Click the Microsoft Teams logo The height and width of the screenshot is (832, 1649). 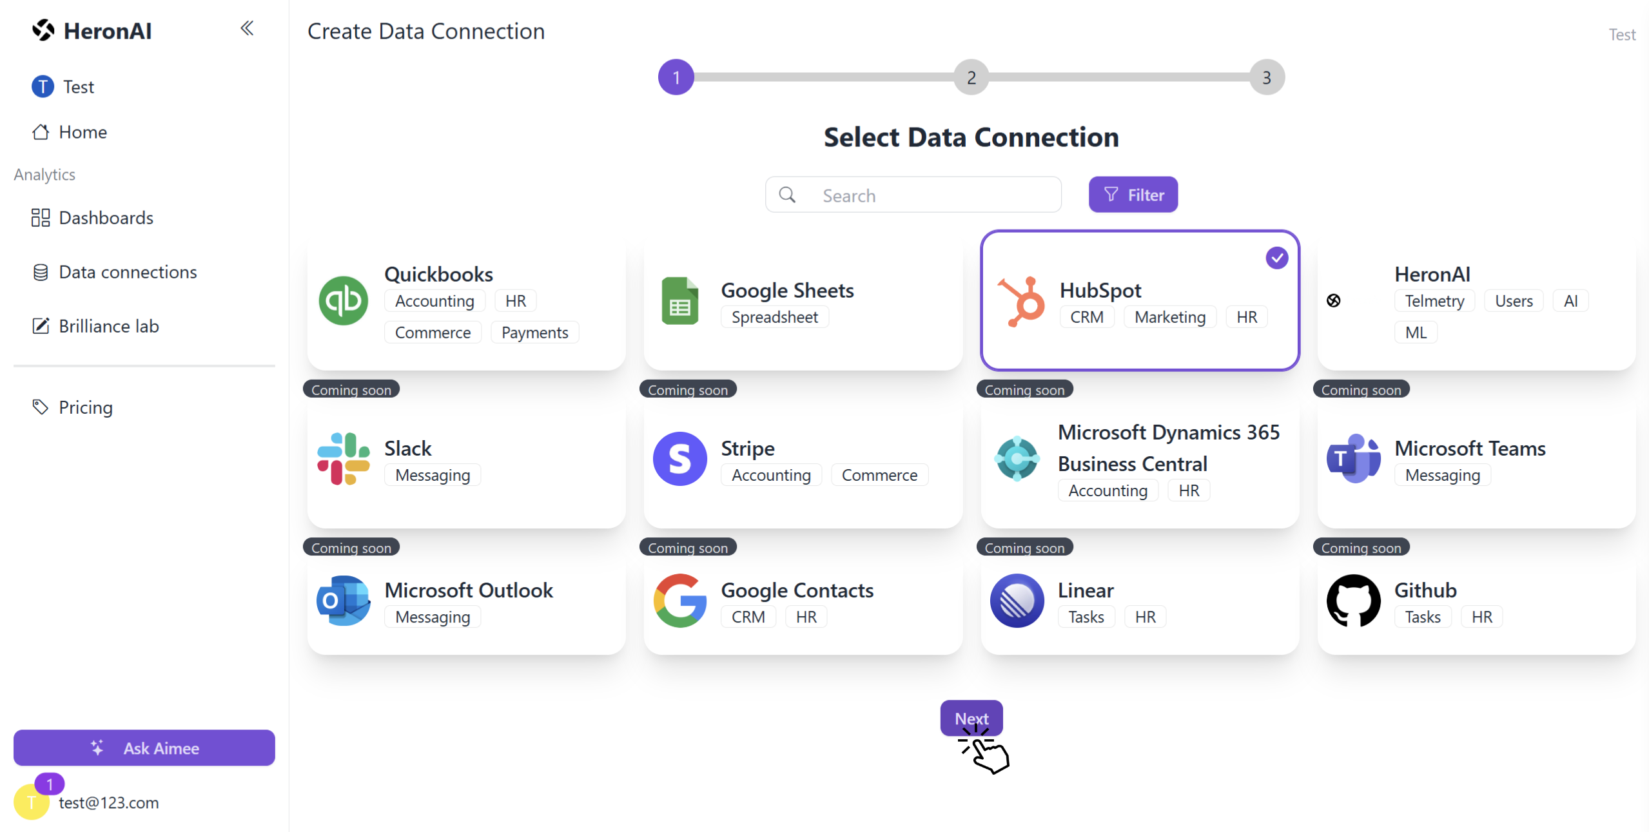point(1354,459)
